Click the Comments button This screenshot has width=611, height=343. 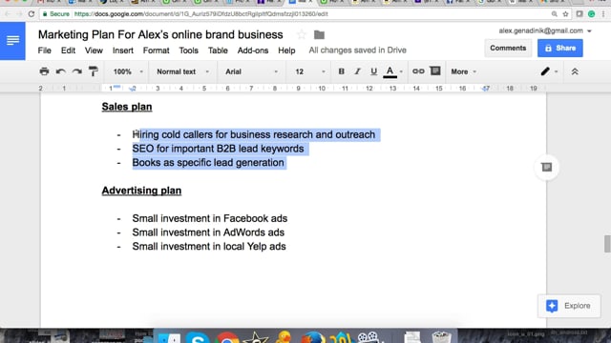(508, 48)
